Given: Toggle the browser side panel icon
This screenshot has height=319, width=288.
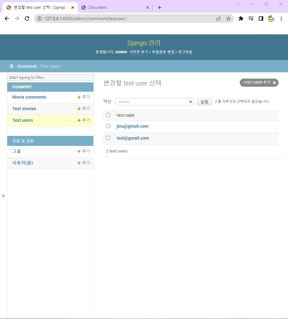Looking at the screenshot, I should [261, 18].
